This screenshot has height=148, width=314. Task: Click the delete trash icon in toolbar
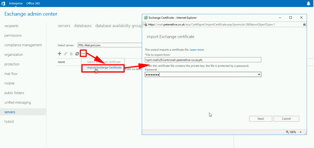(71, 53)
